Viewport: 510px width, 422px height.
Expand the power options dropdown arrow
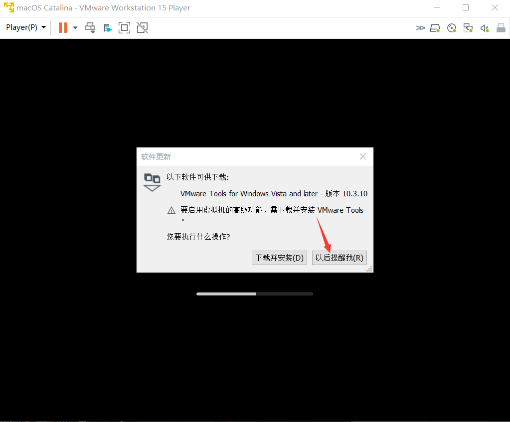click(x=75, y=27)
